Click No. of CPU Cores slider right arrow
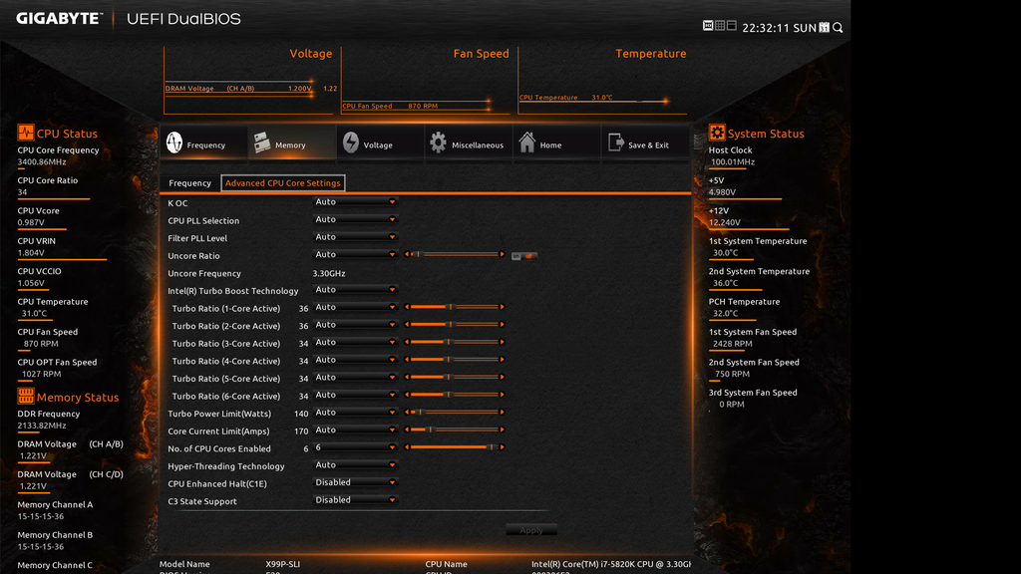 point(503,447)
